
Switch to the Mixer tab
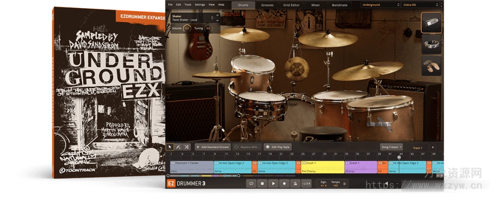pyautogui.click(x=315, y=5)
